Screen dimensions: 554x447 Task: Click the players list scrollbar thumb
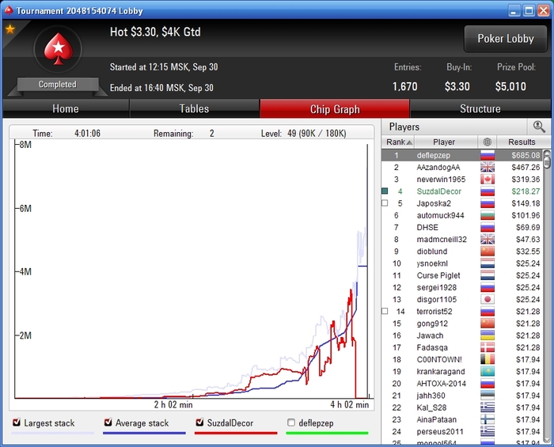click(x=547, y=161)
